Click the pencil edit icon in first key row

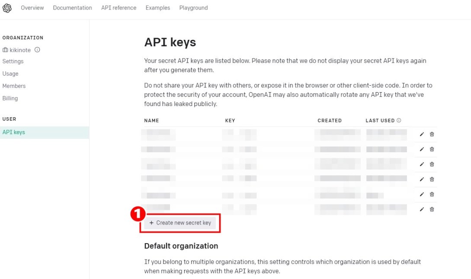[x=422, y=134]
